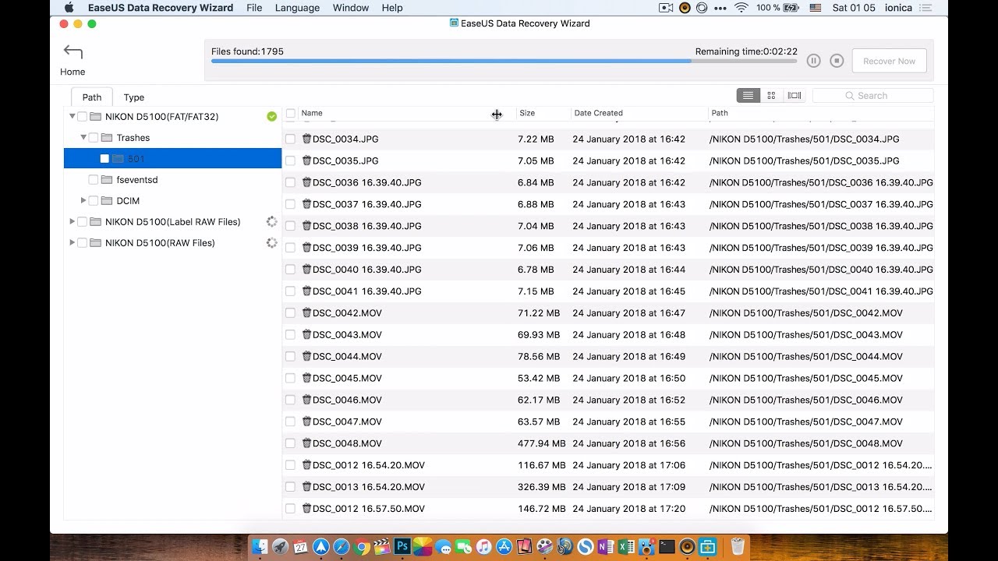
Task: Open Safari compass icon in dock
Action: point(342,547)
